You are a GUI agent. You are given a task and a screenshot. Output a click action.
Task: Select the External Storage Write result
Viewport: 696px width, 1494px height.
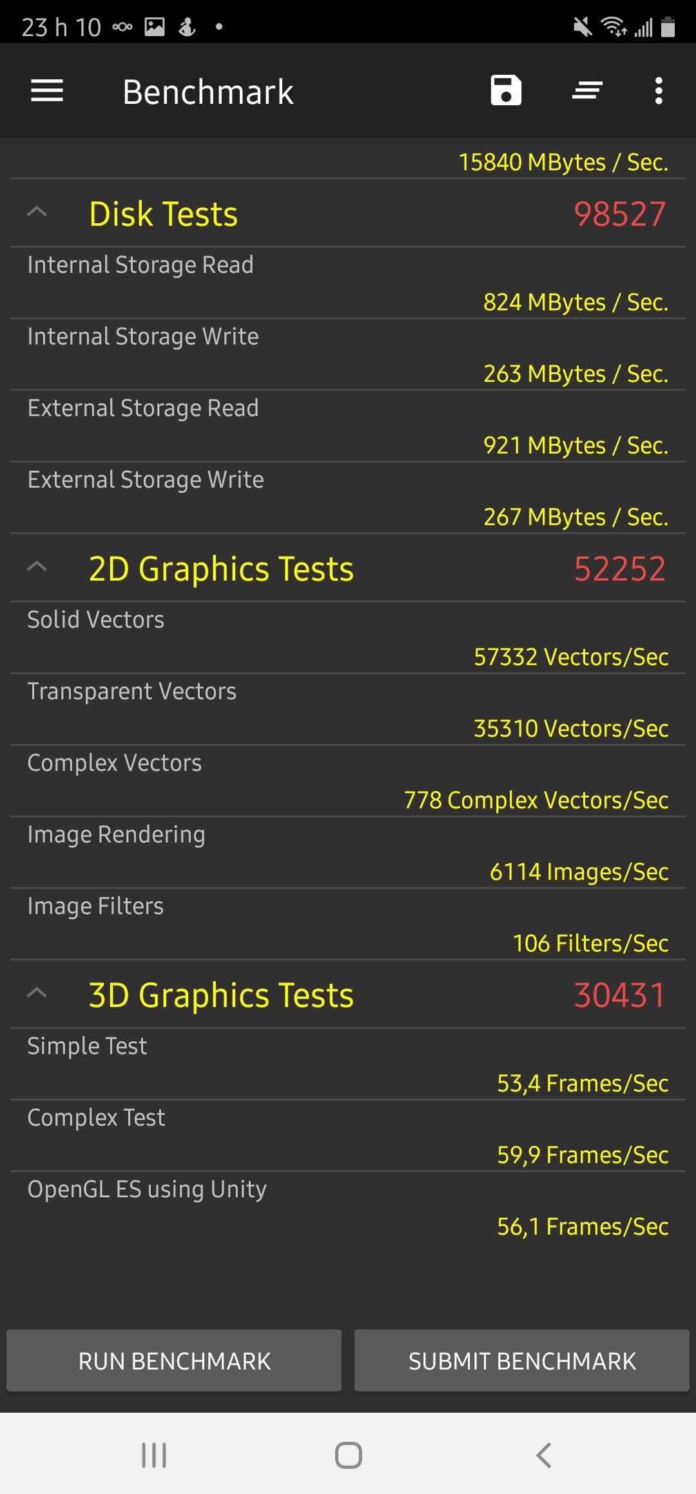[348, 497]
